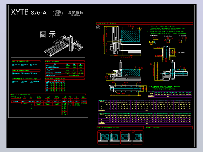Click the 600 value in ordering code
Viewport: 203px width, 152px height.
(39, 97)
